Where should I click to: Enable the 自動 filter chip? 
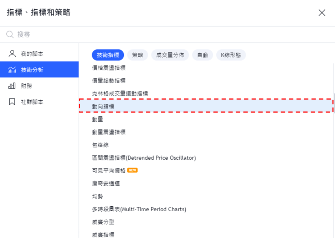click(x=202, y=55)
